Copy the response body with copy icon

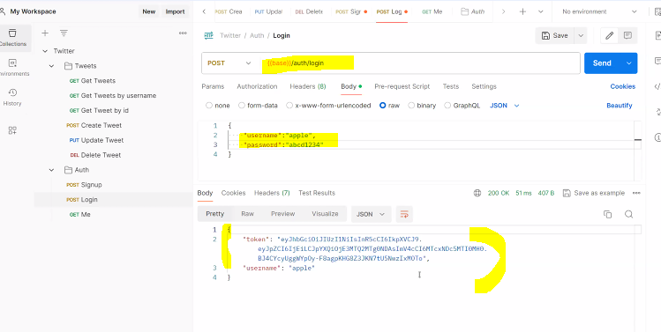(607, 214)
